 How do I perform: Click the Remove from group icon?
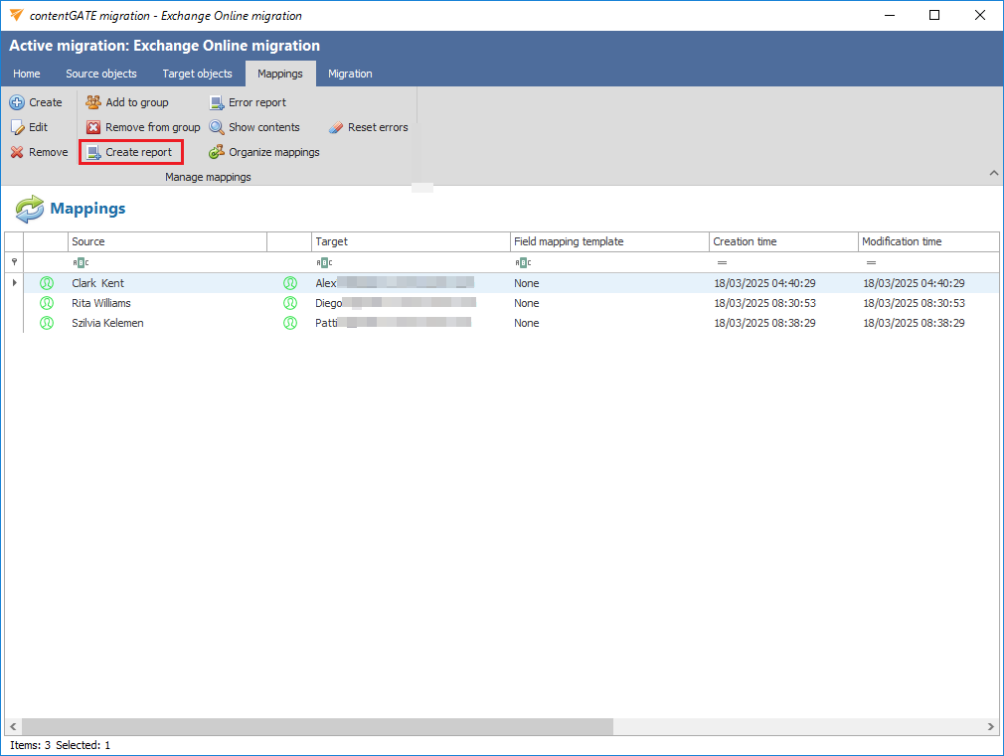click(93, 127)
